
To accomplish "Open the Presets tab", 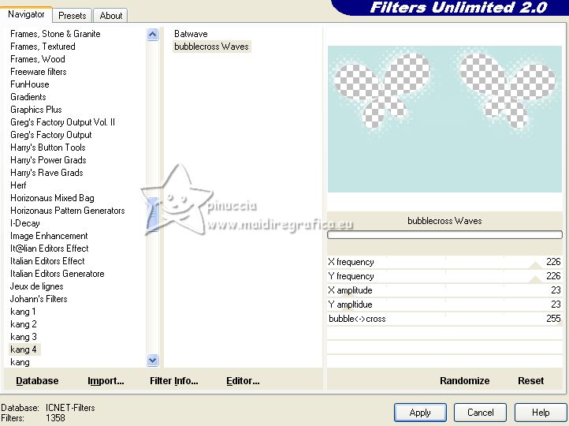I will point(73,16).
